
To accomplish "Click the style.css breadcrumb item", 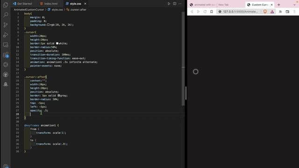I will pyautogui.click(x=55, y=9).
